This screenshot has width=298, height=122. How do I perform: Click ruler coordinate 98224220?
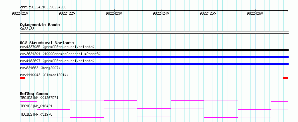click(x=67, y=13)
